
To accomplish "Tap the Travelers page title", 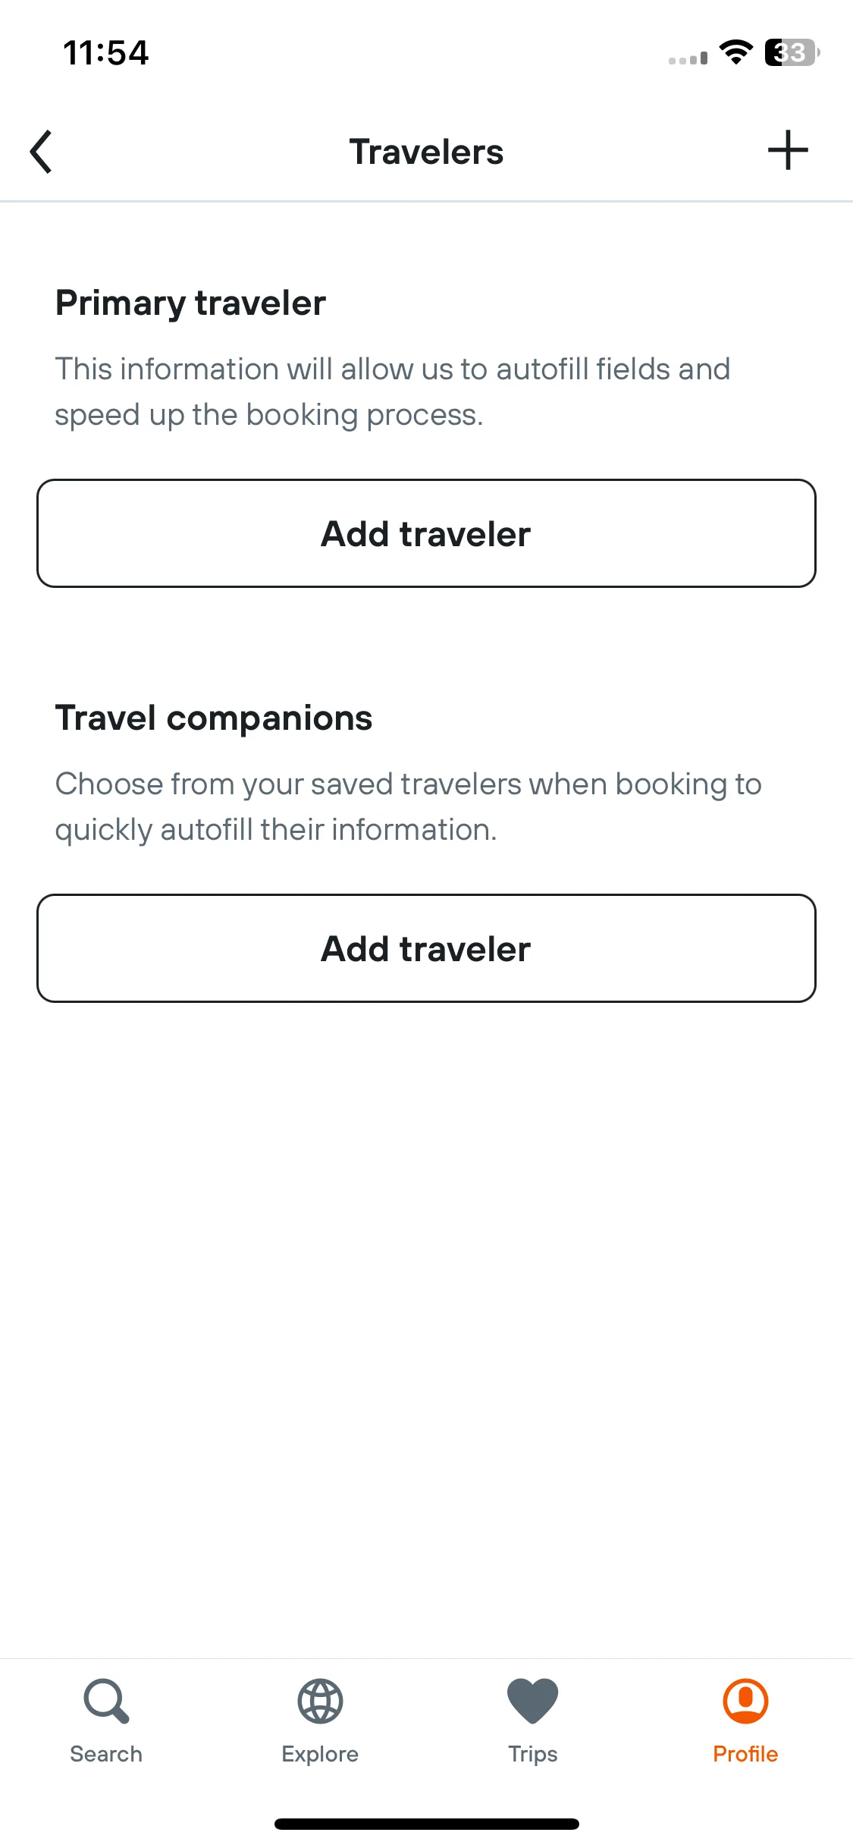I will 426,152.
